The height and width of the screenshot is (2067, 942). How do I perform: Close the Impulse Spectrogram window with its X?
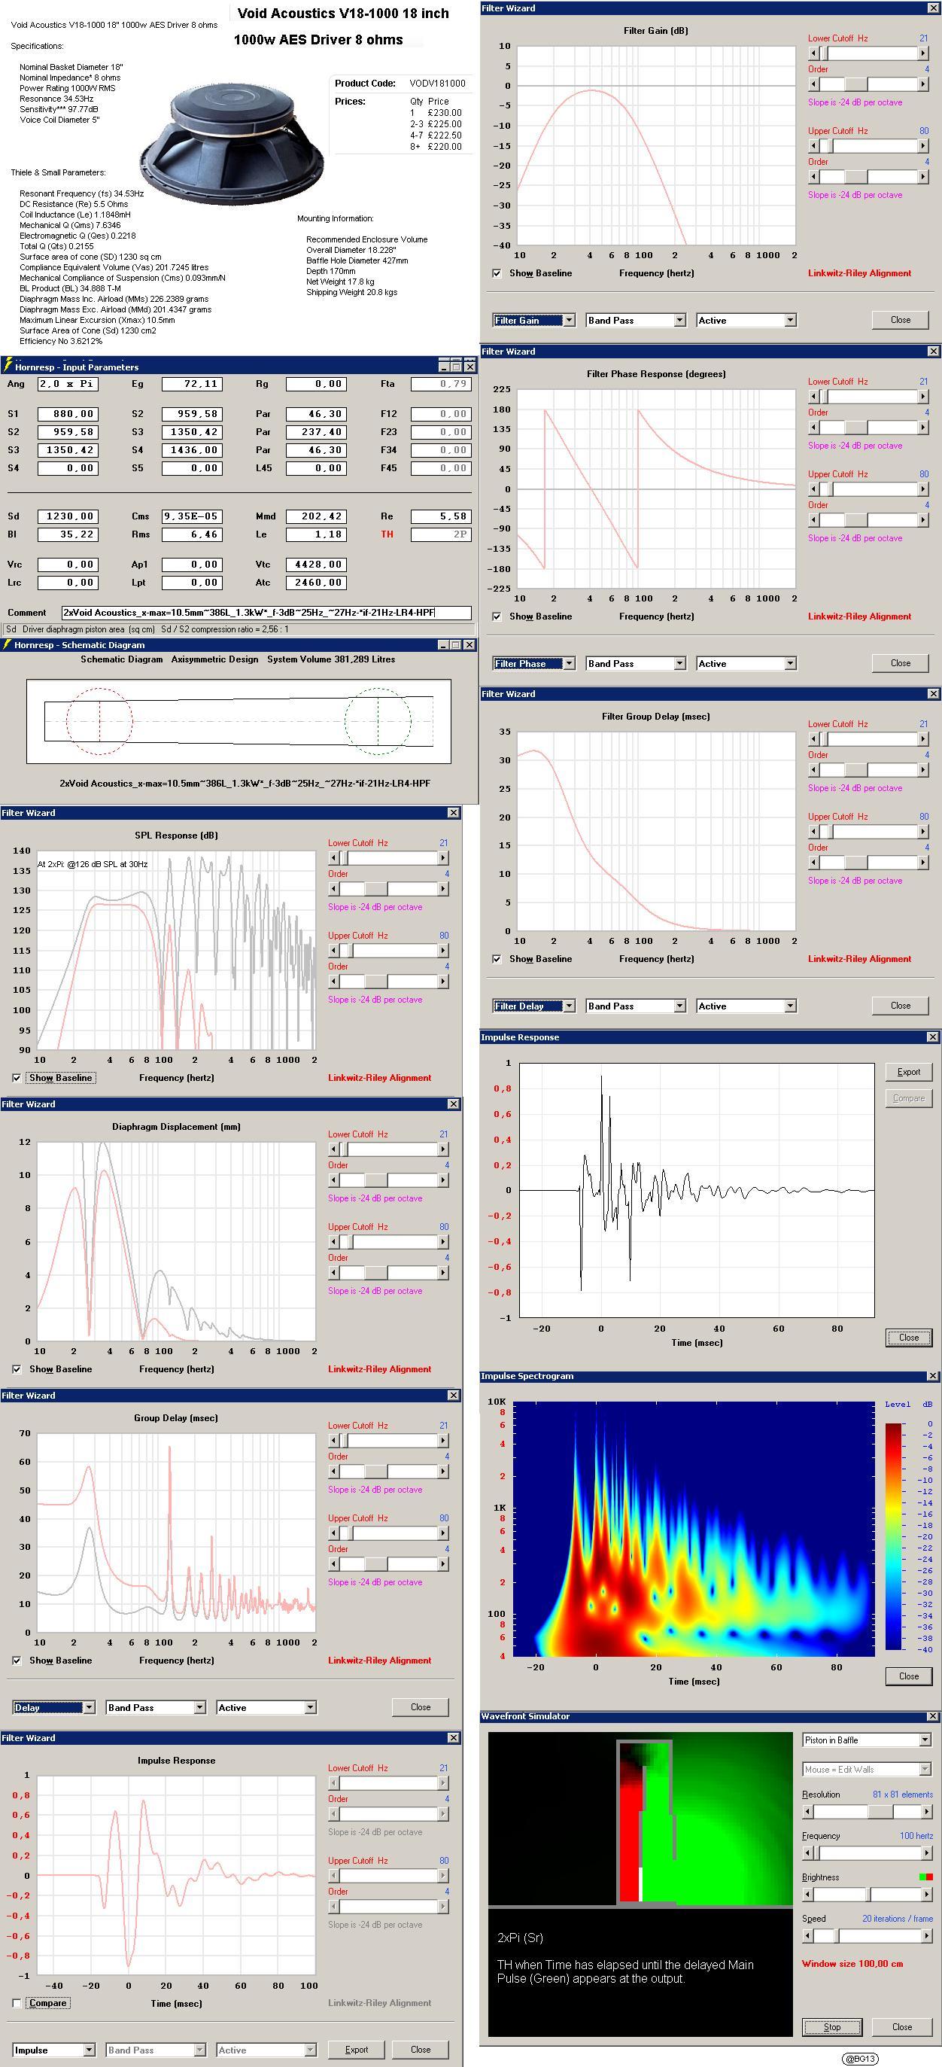point(932,1376)
